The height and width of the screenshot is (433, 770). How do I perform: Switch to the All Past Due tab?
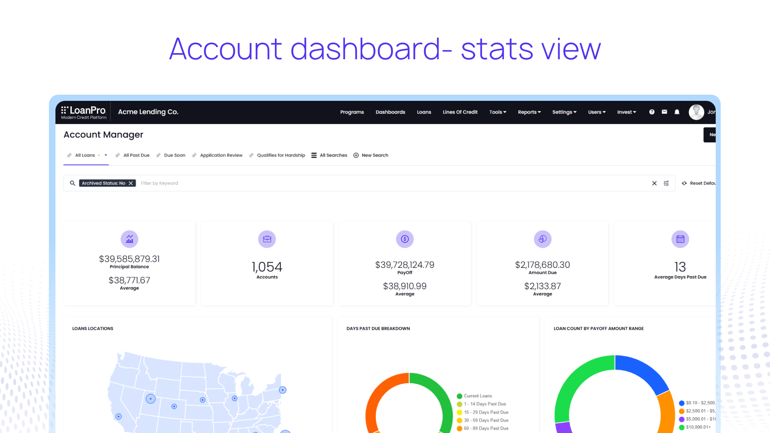tap(136, 155)
